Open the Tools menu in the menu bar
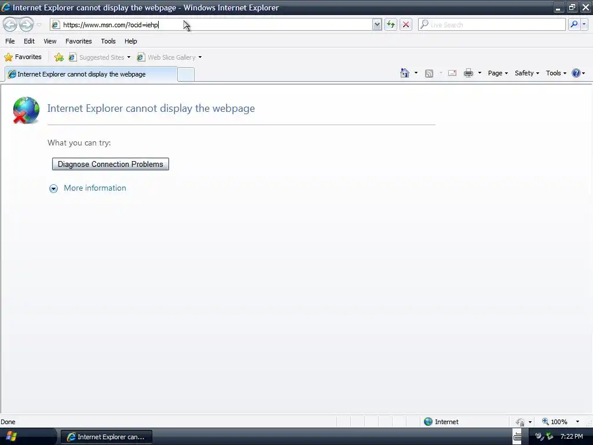Image resolution: width=593 pixels, height=445 pixels. pyautogui.click(x=108, y=41)
